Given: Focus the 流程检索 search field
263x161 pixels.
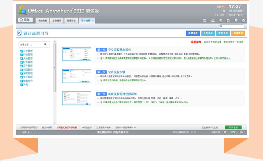Looking at the screenshot, I should 34,44.
